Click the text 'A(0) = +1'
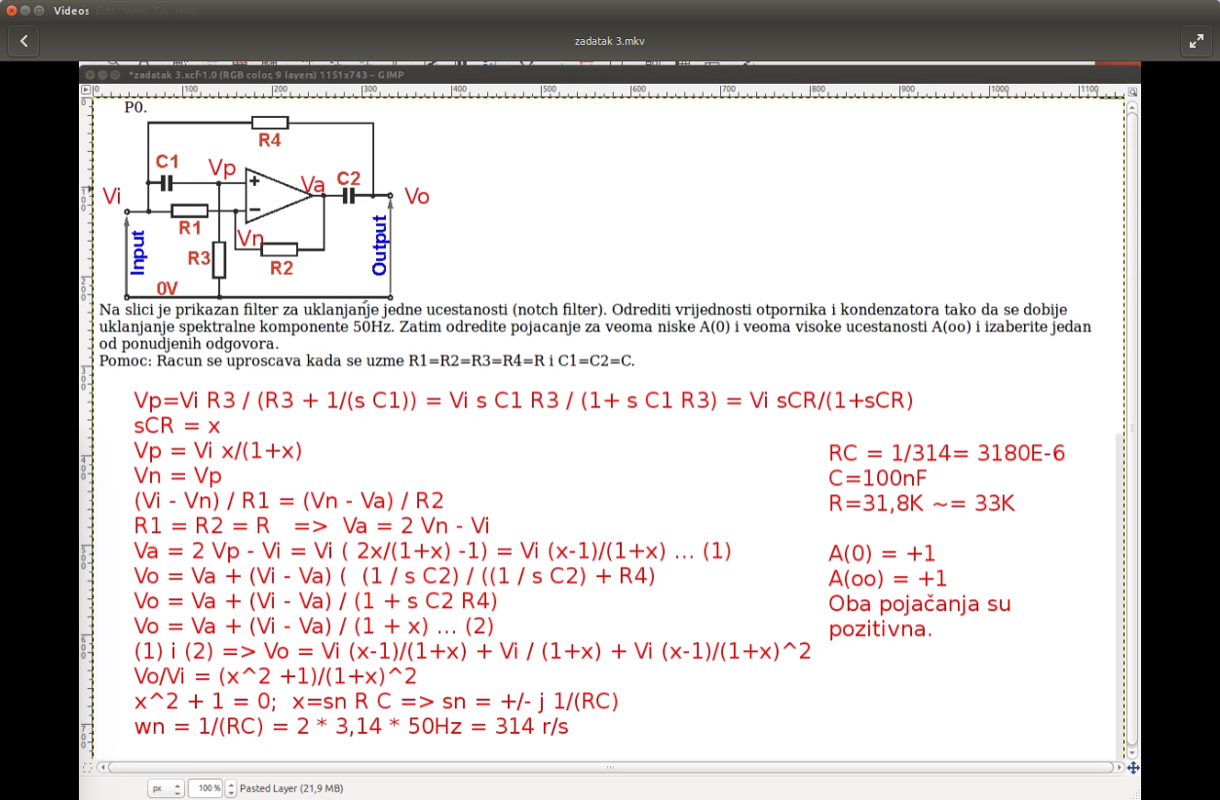The width and height of the screenshot is (1220, 800). tap(882, 553)
